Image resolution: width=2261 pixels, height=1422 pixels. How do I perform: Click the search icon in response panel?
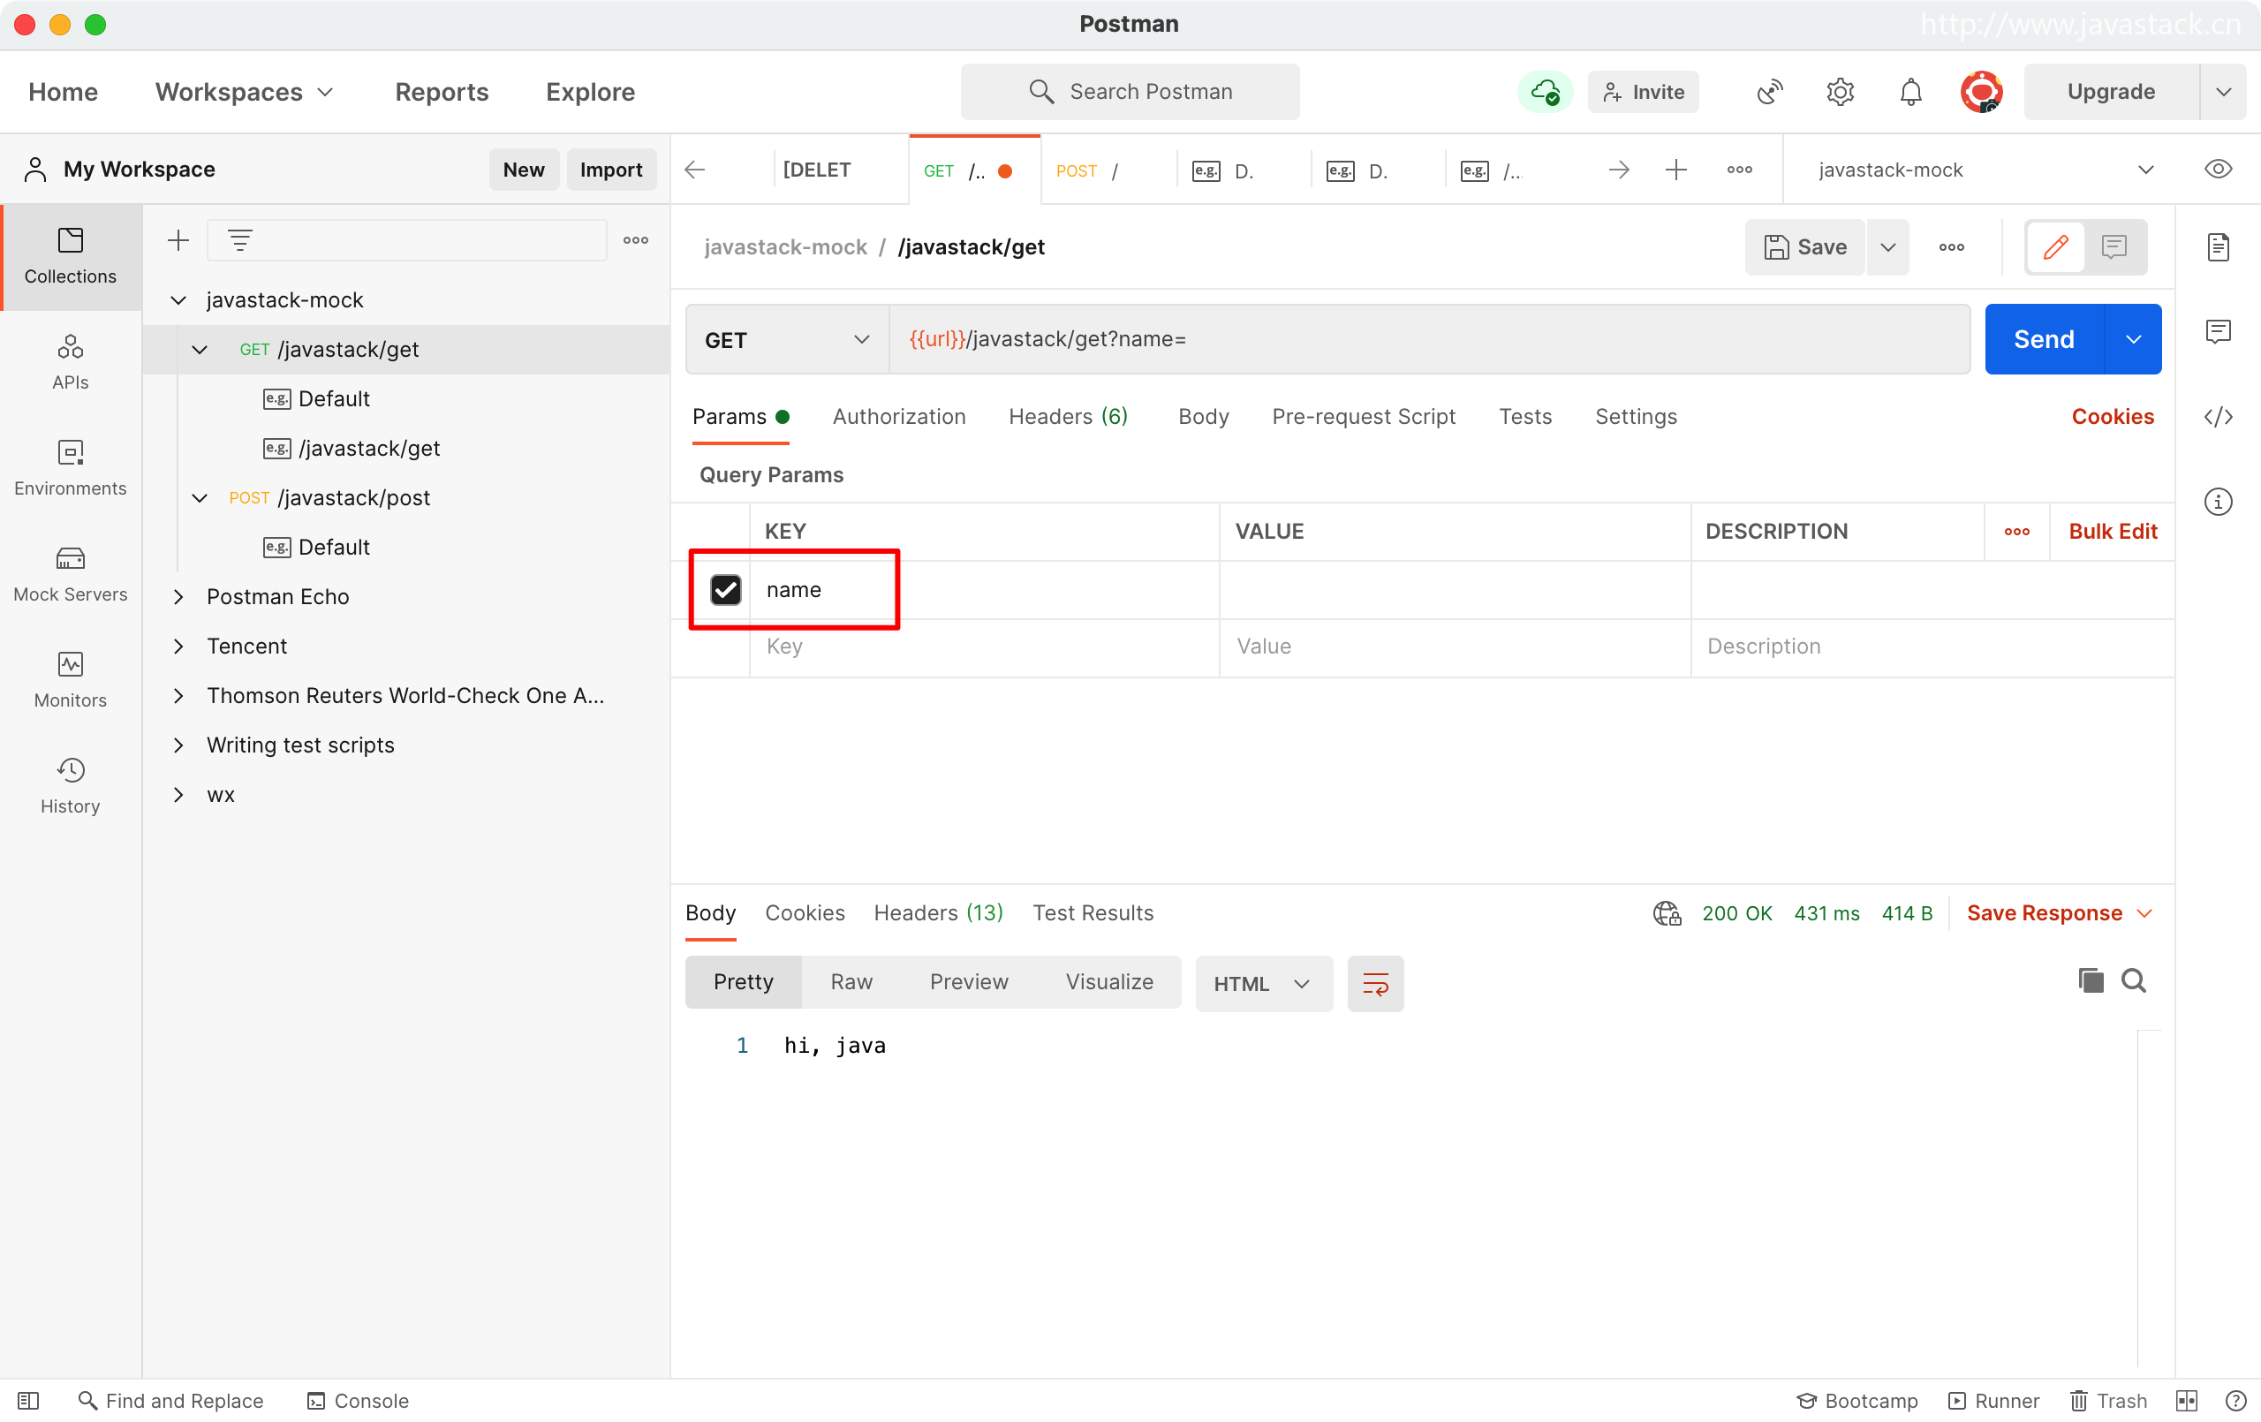[2133, 980]
